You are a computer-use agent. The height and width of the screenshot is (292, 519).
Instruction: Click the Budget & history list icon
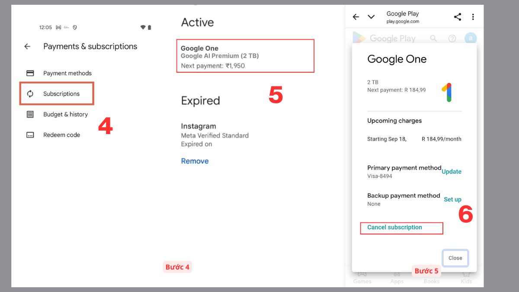30,115
